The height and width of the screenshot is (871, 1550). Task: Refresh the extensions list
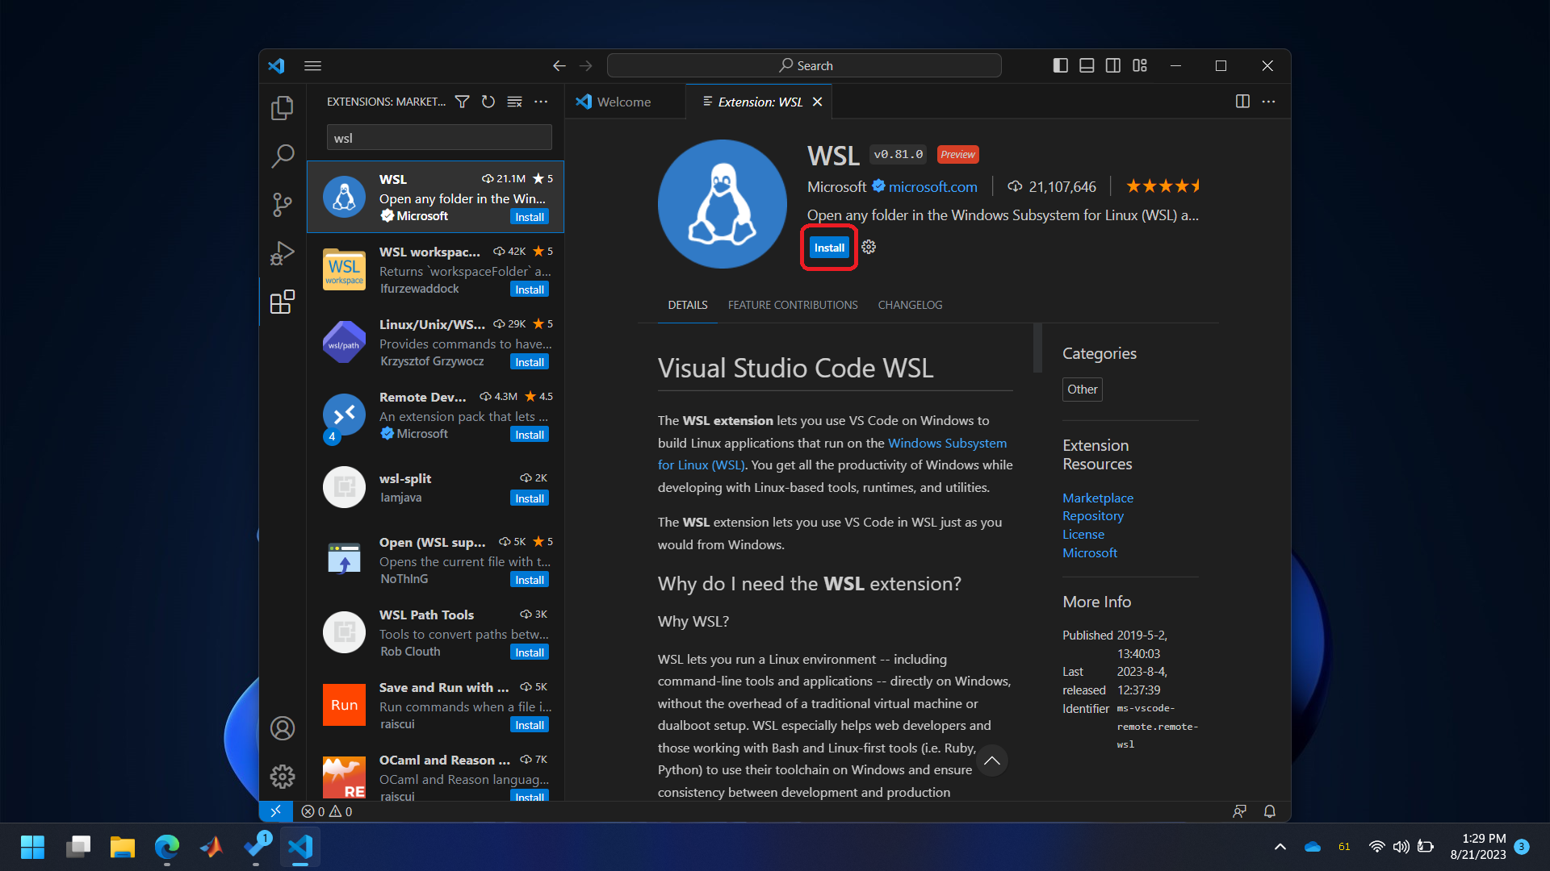488,102
